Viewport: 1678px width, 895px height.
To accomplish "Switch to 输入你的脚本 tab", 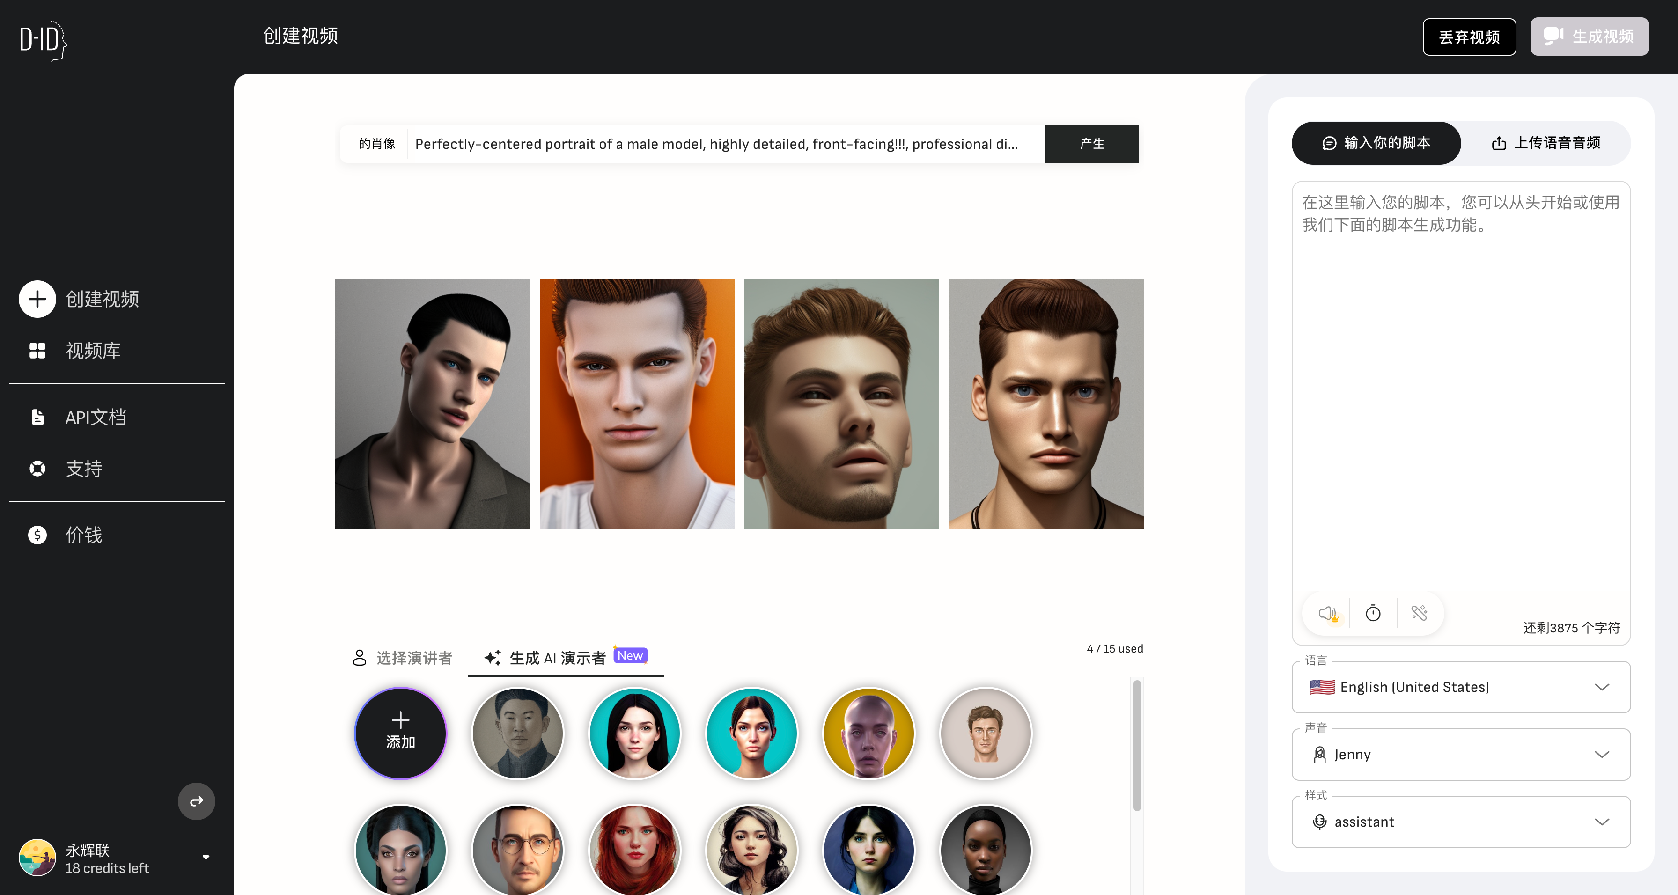I will tap(1376, 143).
